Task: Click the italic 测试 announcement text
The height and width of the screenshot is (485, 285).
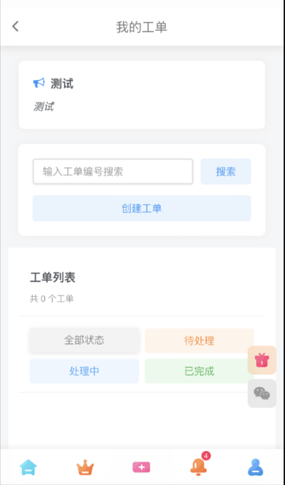Action: pyautogui.click(x=44, y=107)
